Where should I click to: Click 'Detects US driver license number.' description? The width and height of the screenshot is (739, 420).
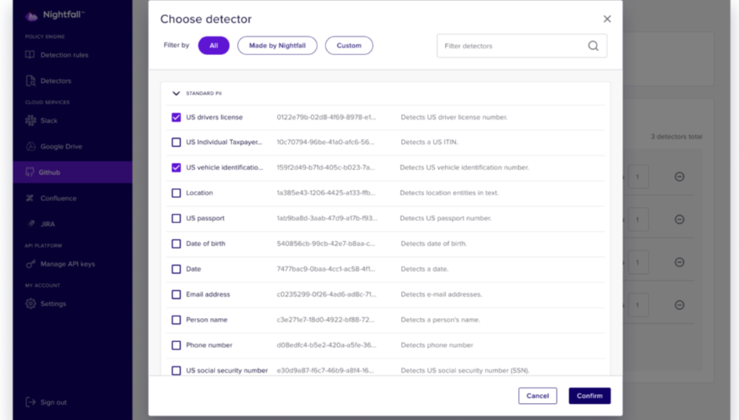coord(454,117)
